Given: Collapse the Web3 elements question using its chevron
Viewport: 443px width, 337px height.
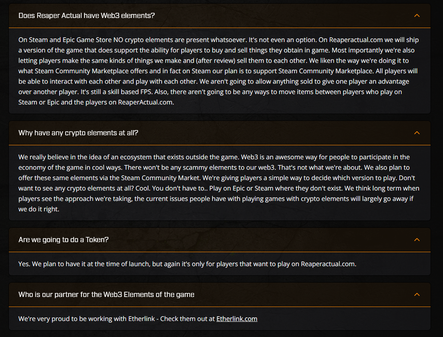Looking at the screenshot, I should (x=417, y=16).
